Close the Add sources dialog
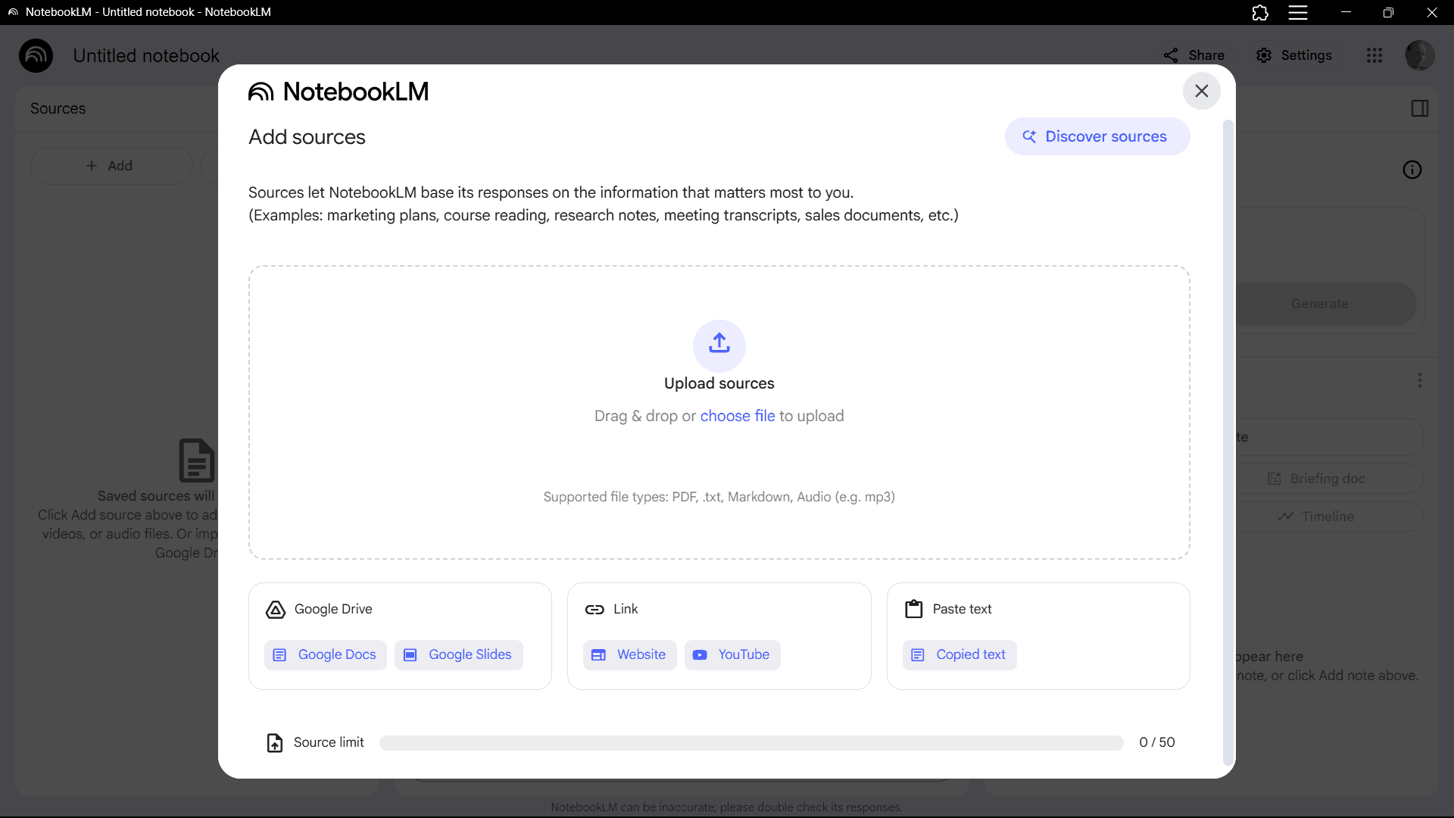1454x818 pixels. click(x=1201, y=91)
